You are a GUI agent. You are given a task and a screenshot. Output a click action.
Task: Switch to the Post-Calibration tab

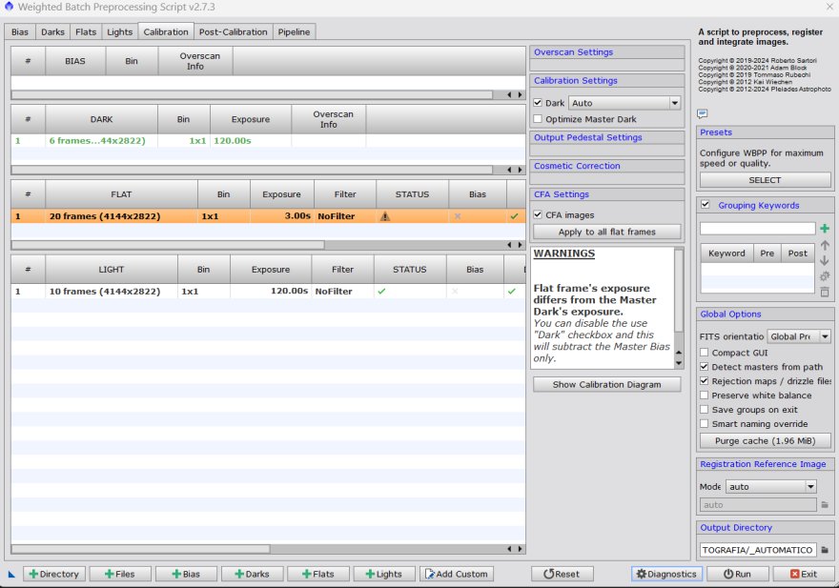(234, 31)
